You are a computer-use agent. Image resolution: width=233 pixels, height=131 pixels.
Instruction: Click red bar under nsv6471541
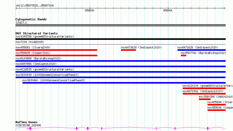point(204,94)
